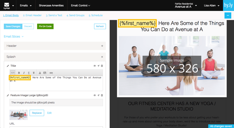Apply italic formatting in Title editor

tap(24, 73)
